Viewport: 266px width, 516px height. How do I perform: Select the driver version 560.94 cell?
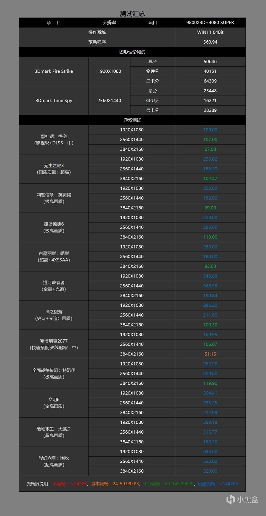coord(210,42)
